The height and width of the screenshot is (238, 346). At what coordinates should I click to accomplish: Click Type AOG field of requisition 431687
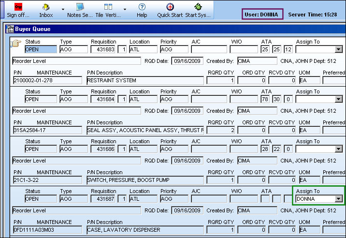[x=74, y=199]
